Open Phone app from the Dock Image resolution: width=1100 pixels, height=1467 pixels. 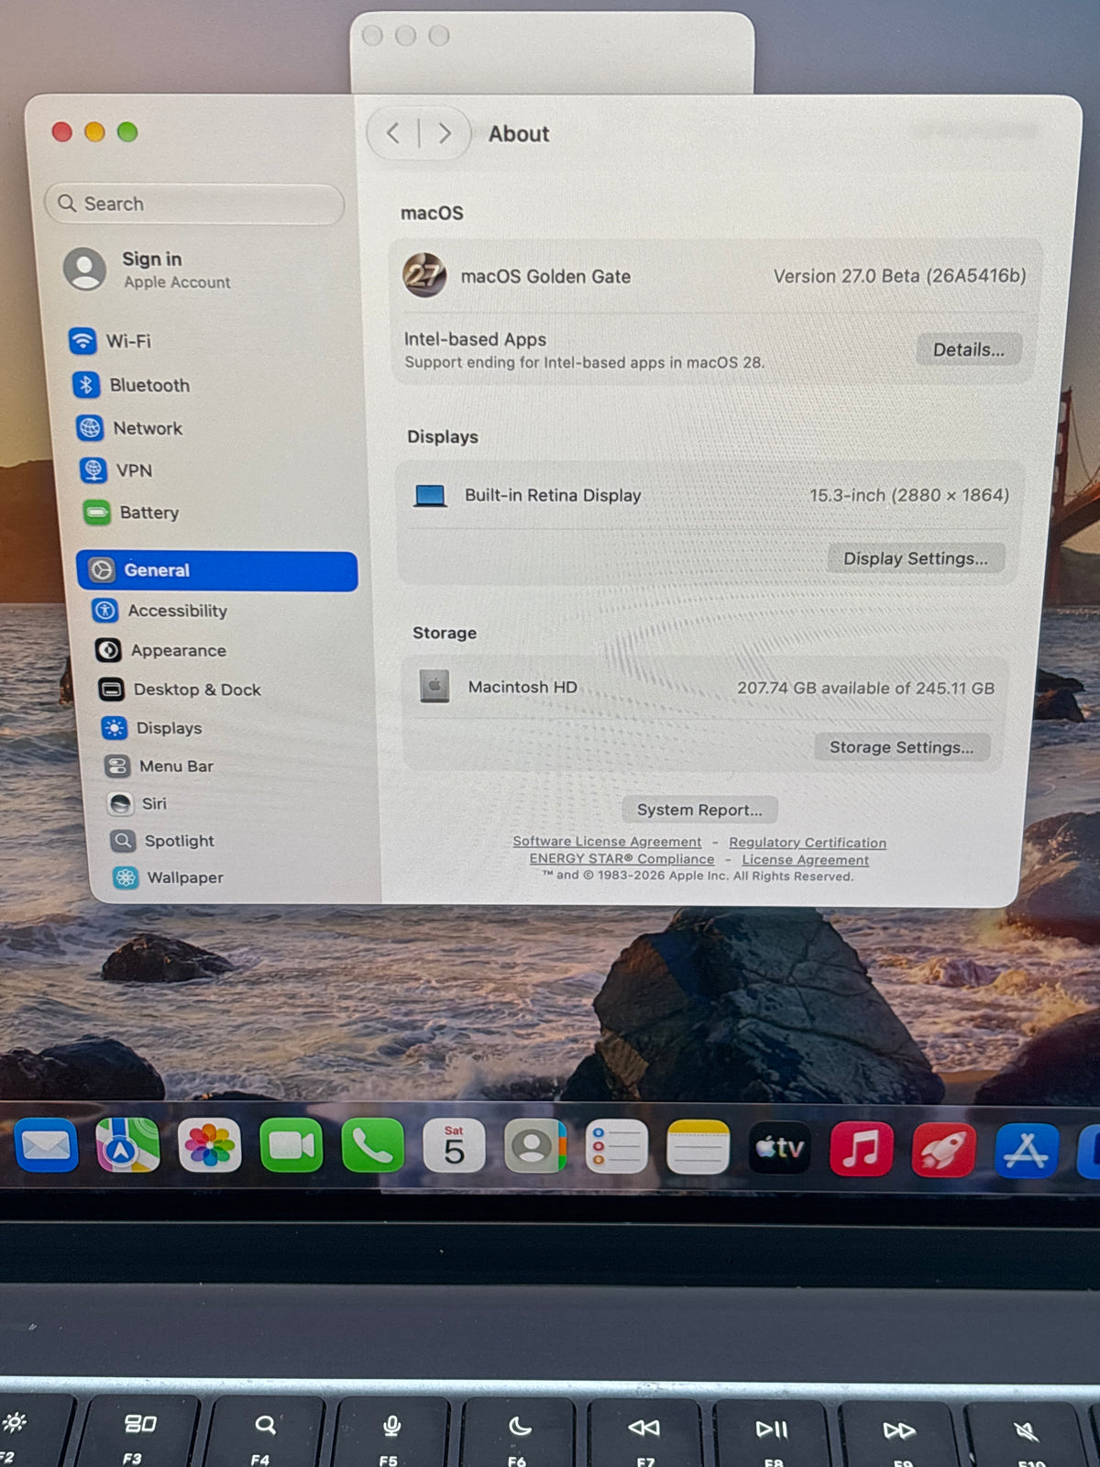(373, 1145)
